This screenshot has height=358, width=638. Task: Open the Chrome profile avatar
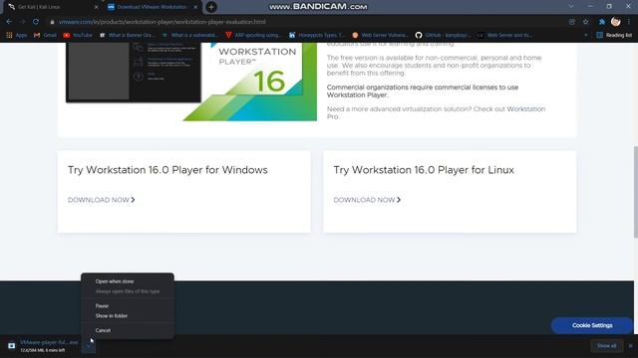tap(616, 22)
